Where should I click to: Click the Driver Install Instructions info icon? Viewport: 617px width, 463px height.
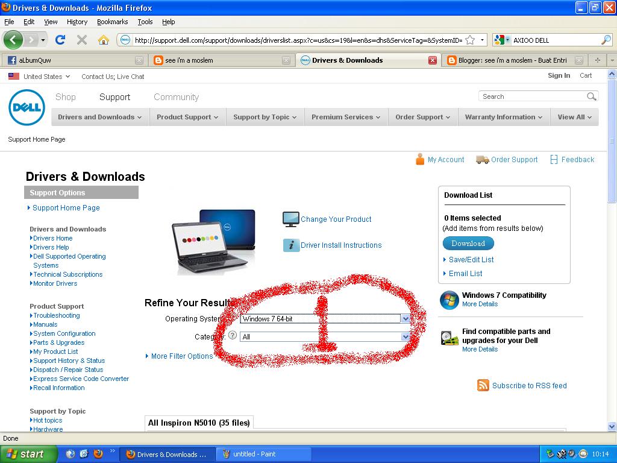pos(291,245)
